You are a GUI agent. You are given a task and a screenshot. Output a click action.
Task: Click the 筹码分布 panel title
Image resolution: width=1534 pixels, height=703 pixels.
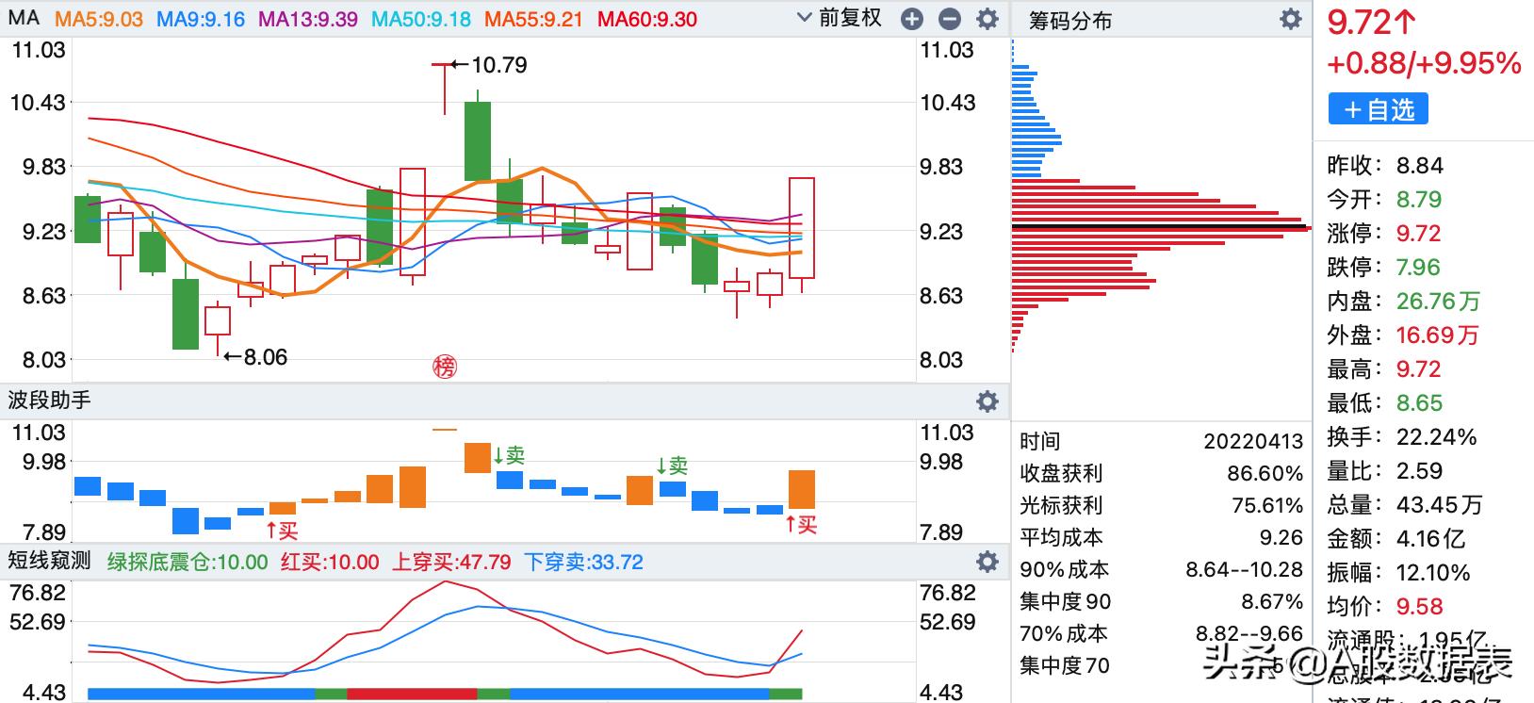pos(1069,21)
